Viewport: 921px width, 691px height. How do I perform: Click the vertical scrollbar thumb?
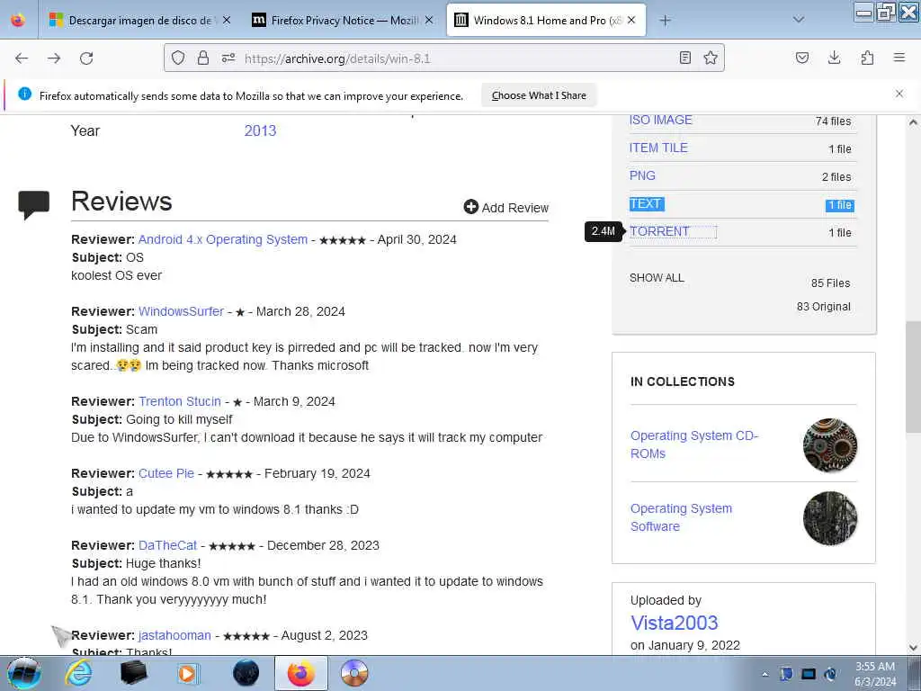tap(913, 377)
